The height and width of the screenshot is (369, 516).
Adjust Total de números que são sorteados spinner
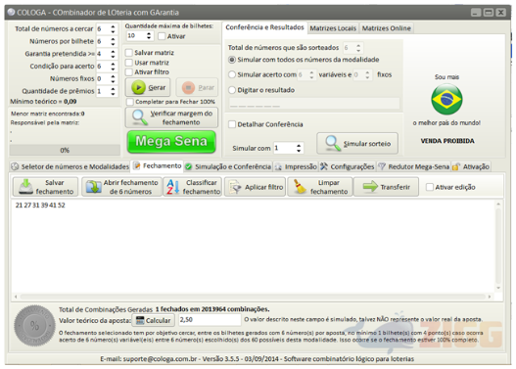[x=358, y=48]
